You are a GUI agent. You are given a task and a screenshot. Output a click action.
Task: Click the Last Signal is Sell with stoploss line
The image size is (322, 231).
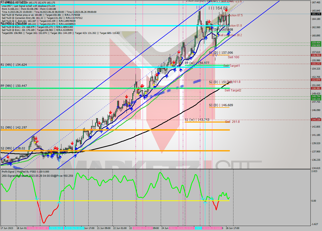pyautogui.click(x=28, y=6)
